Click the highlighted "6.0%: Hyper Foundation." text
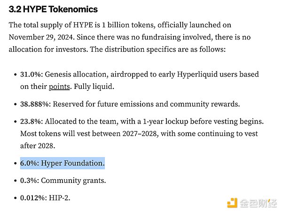Screen dimensions: 282x213 click(x=62, y=163)
